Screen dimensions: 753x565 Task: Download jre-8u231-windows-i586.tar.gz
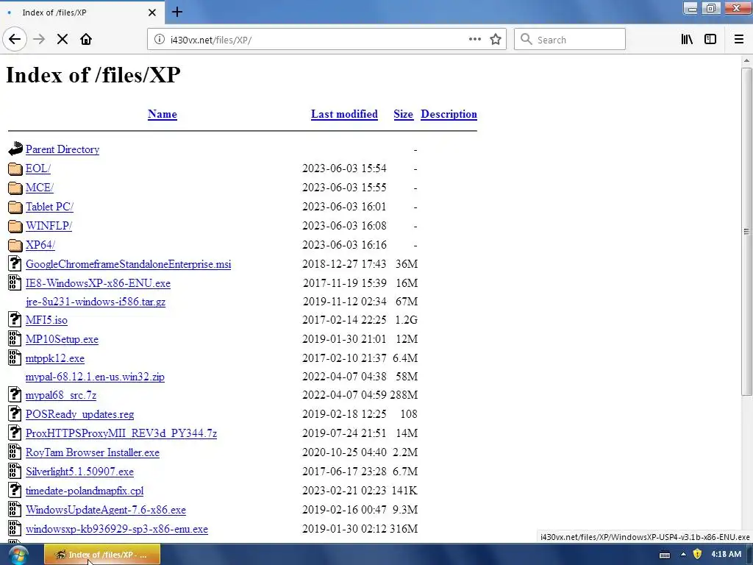click(96, 302)
